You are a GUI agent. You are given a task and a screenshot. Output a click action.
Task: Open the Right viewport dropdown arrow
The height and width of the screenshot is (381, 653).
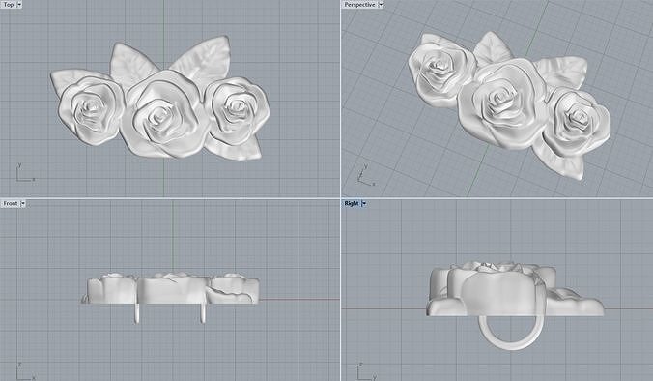click(364, 203)
